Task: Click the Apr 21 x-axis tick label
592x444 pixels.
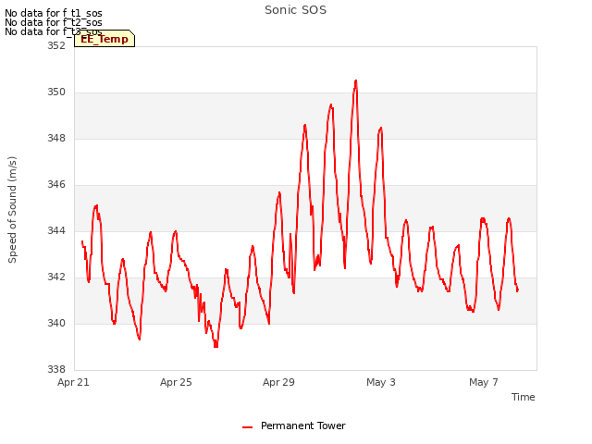Action: [x=73, y=382]
